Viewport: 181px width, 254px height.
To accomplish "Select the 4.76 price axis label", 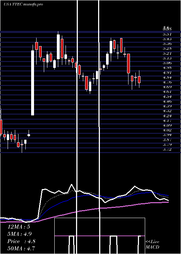I will click(167, 82).
